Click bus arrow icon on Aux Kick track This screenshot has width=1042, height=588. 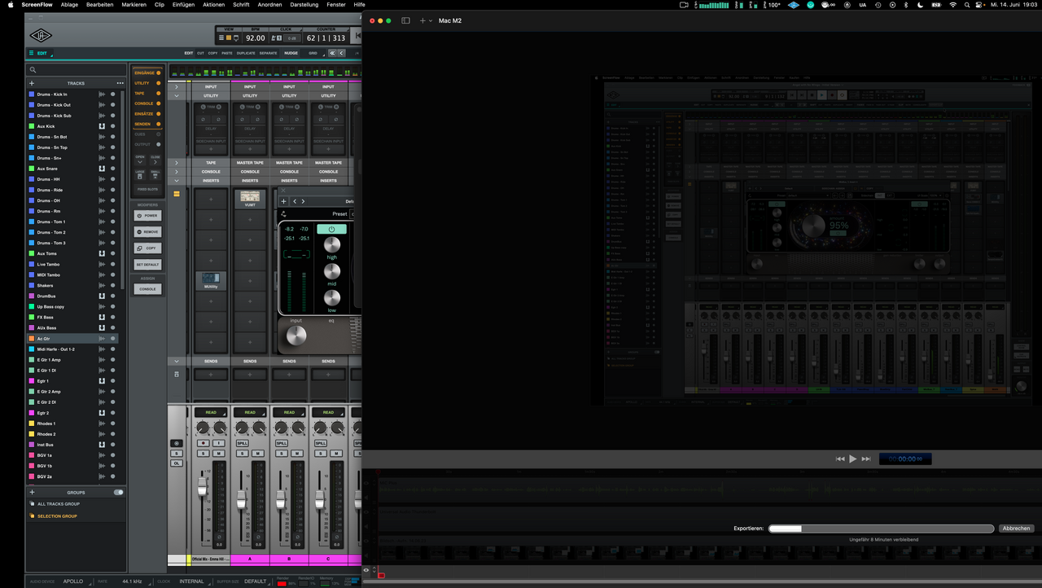click(x=102, y=126)
